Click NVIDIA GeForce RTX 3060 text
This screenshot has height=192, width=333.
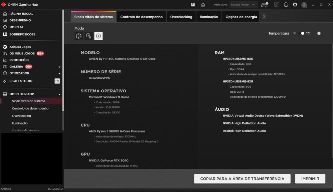tap(109, 161)
